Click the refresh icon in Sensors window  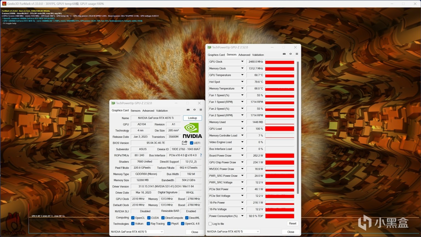291,54
